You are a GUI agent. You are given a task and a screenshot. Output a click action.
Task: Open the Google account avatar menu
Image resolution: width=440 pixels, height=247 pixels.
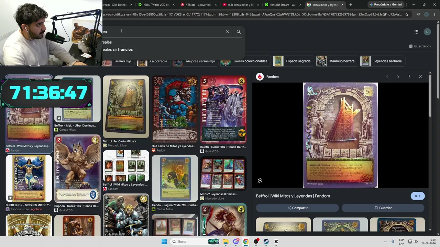pos(427,32)
